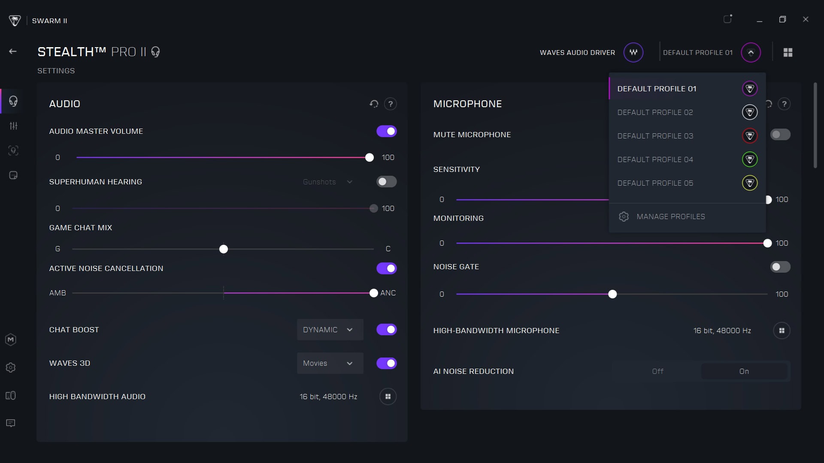
Task: Click the Waves Audio Driver label
Action: tap(577, 52)
